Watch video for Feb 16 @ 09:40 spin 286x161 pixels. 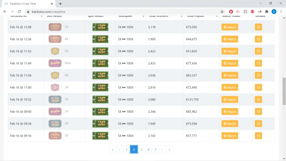click(230, 112)
